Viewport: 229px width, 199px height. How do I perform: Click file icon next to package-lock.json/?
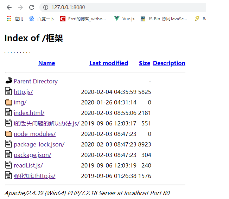pos(8,144)
